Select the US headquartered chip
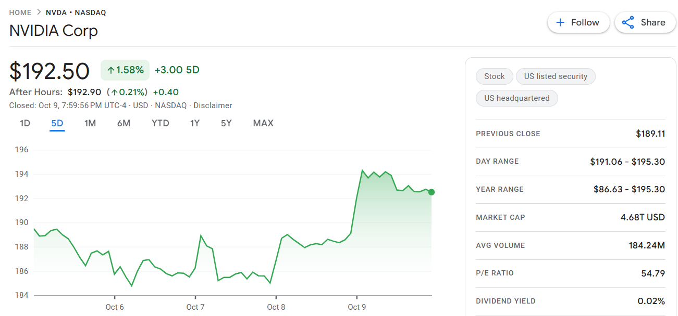This screenshot has width=678, height=316. click(516, 98)
